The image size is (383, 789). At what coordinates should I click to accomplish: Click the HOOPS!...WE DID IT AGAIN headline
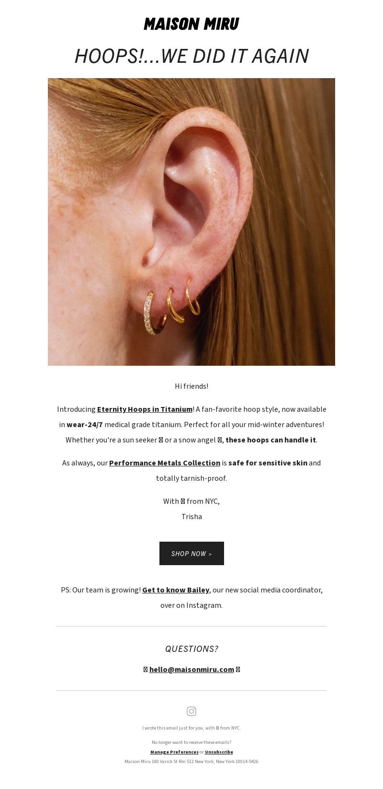coord(191,56)
